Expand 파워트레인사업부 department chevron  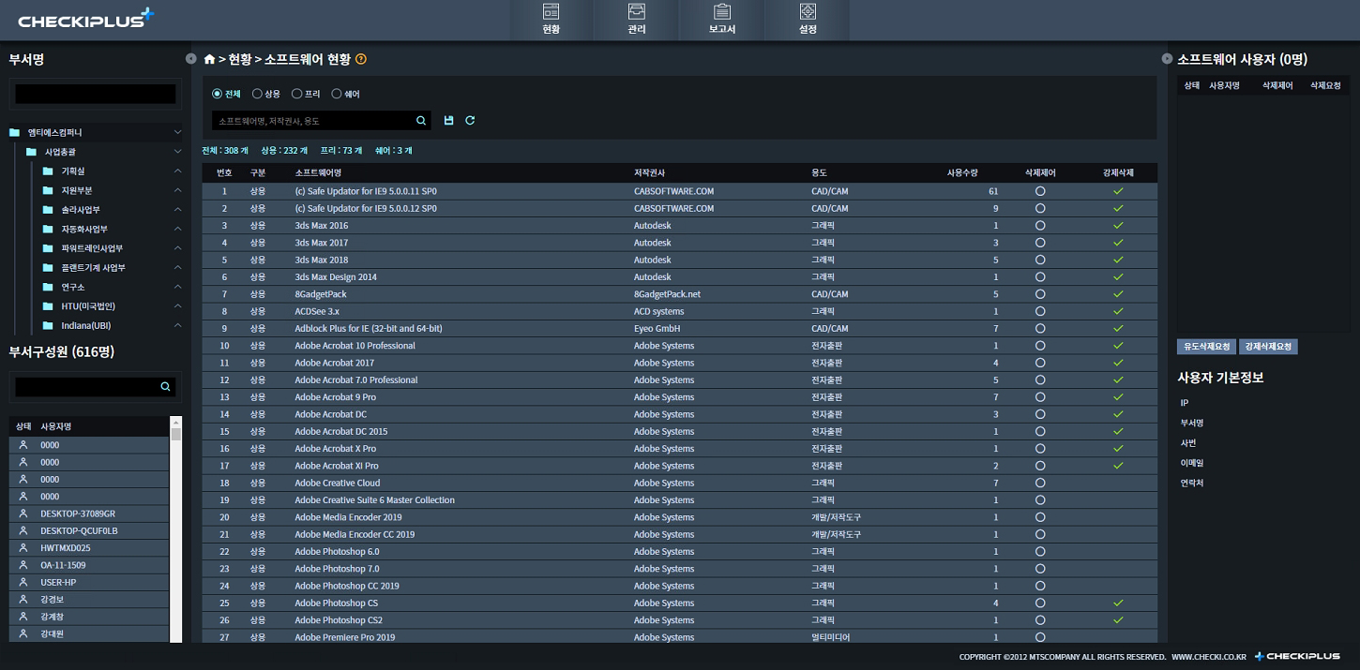click(177, 248)
